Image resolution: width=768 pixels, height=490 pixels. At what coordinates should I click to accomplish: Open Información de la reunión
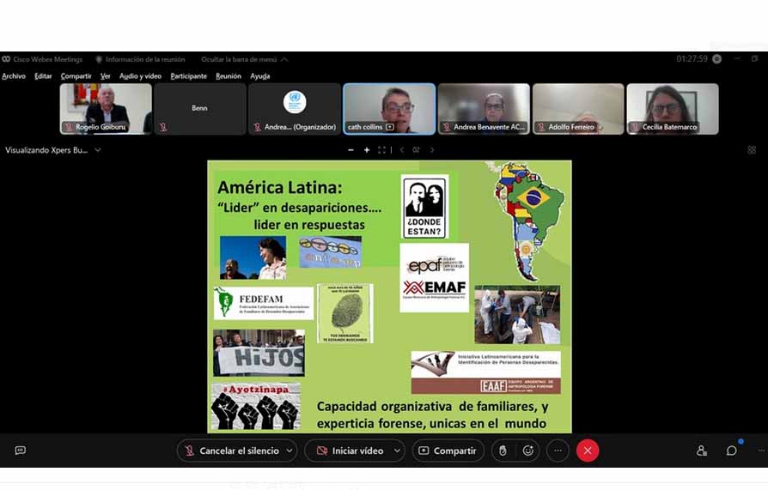(140, 59)
